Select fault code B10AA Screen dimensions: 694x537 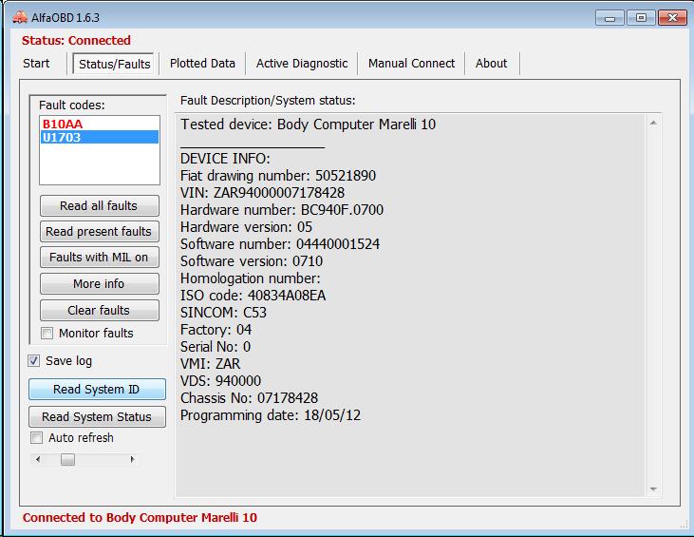pos(100,124)
